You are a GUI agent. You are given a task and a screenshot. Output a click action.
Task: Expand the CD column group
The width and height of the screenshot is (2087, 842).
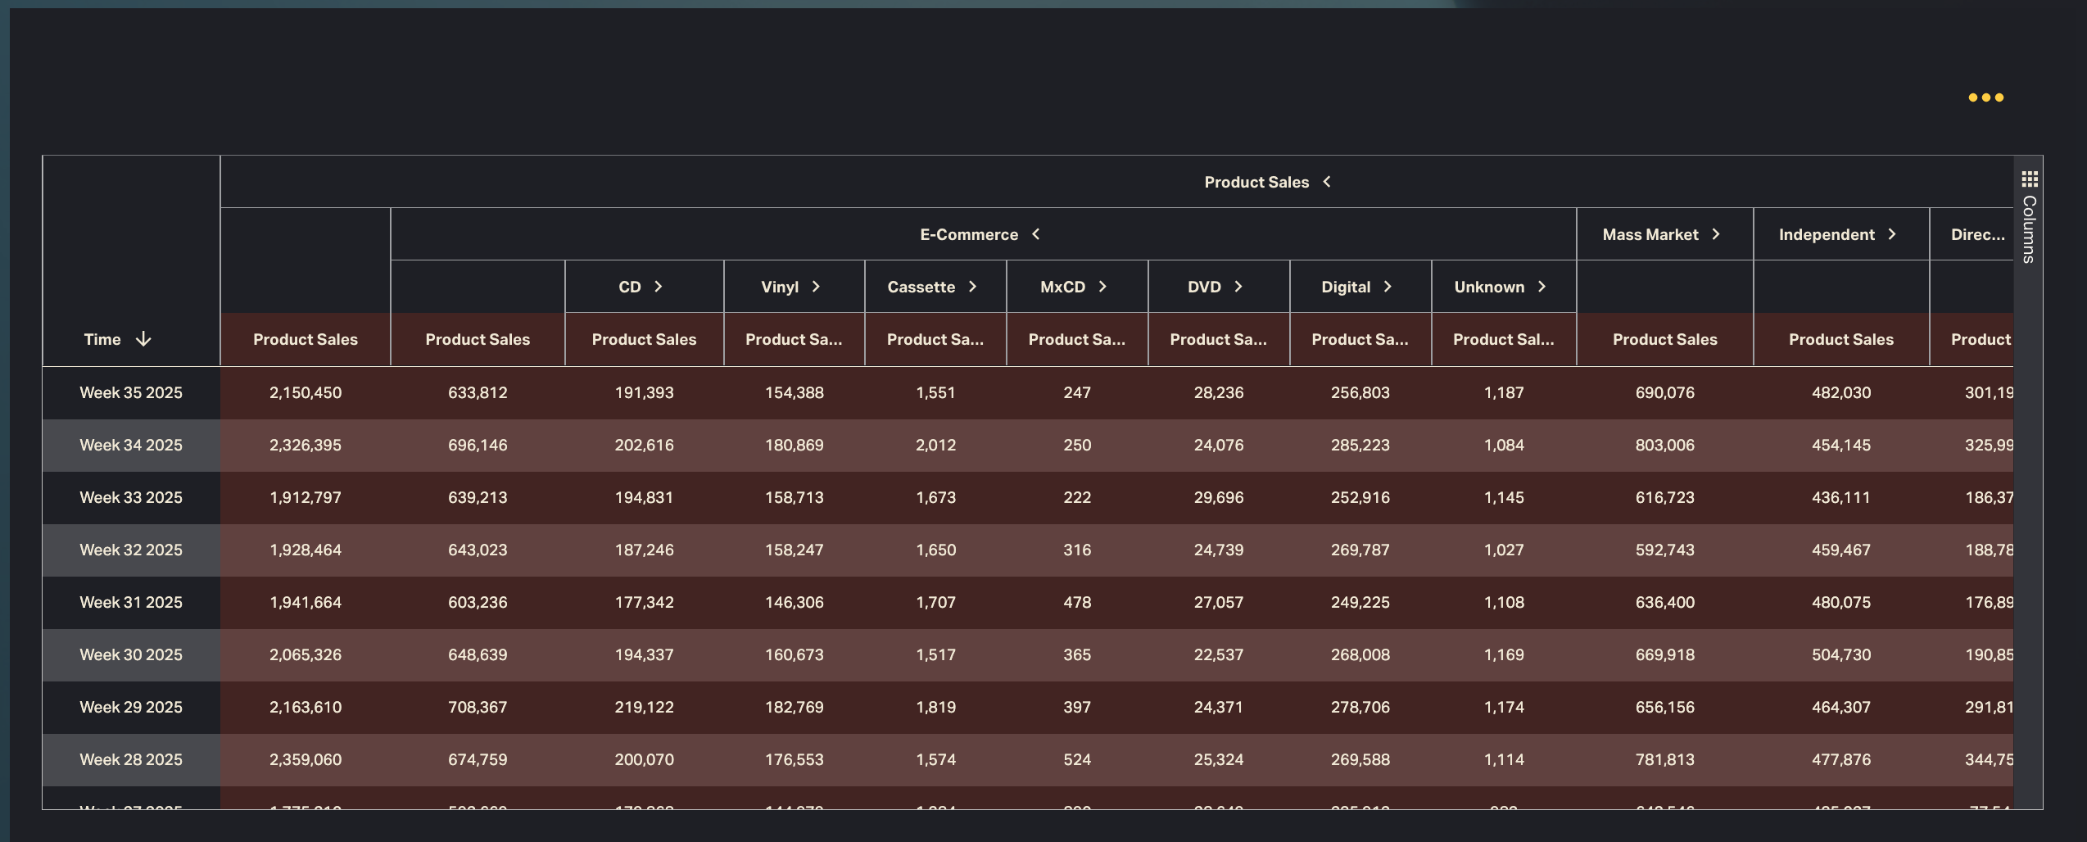pyautogui.click(x=658, y=287)
